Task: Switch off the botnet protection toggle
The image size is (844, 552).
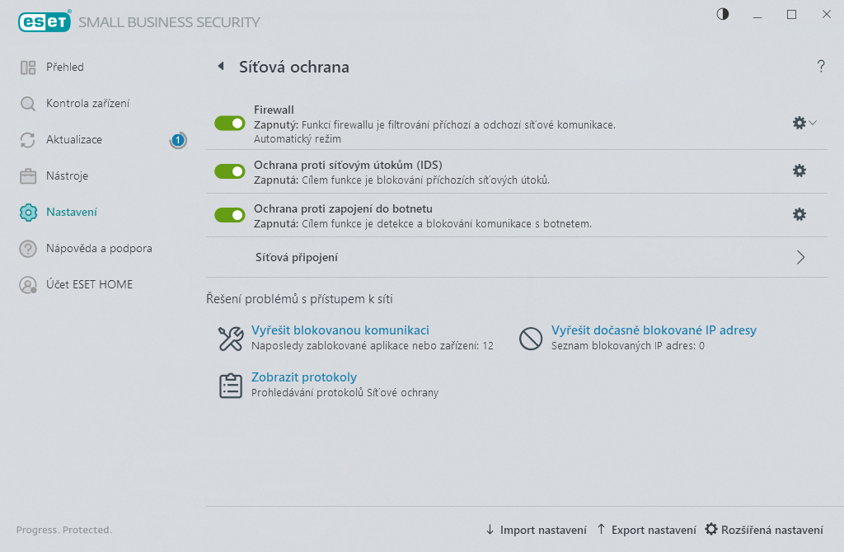Action: click(x=230, y=215)
